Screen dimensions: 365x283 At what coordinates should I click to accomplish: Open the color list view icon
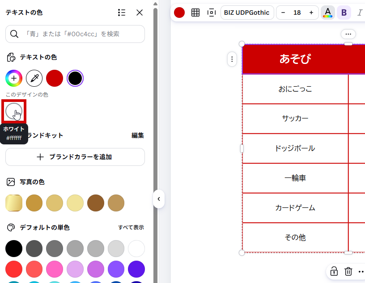point(122,13)
